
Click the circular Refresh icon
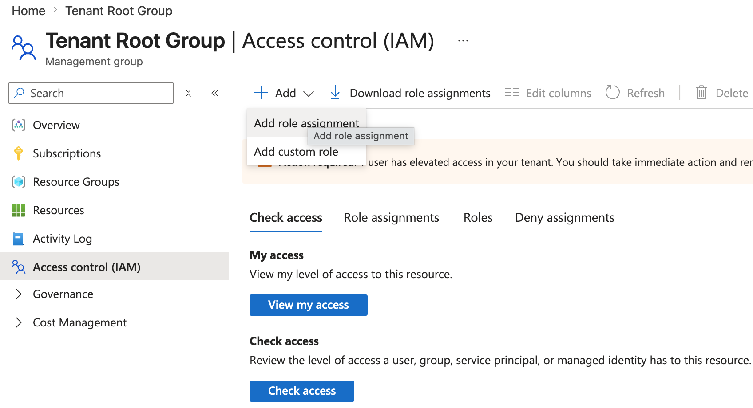(613, 93)
